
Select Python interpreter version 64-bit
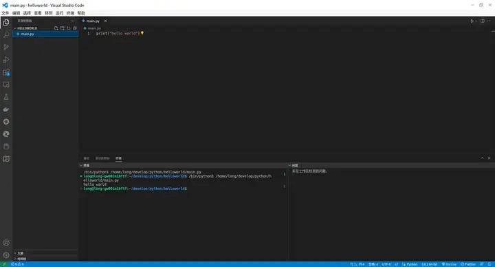pos(429,264)
